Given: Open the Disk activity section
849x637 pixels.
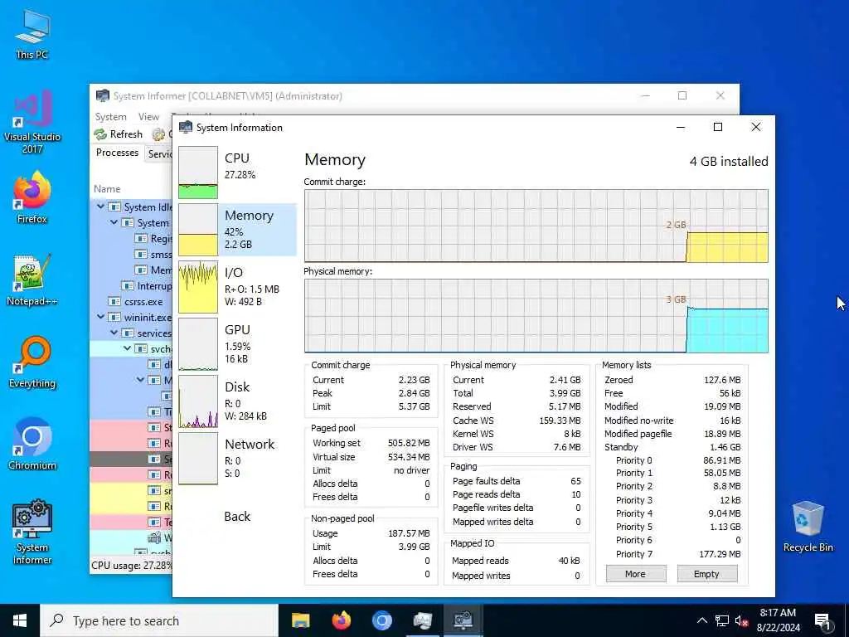Looking at the screenshot, I should 236,401.
